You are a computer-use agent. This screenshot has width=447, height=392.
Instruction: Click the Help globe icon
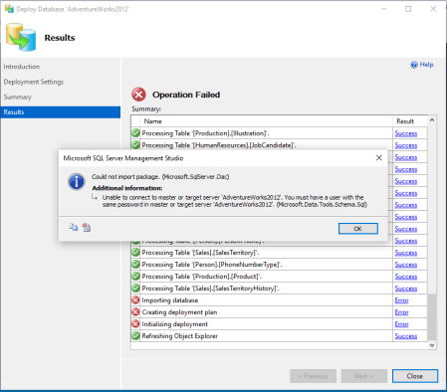(414, 65)
